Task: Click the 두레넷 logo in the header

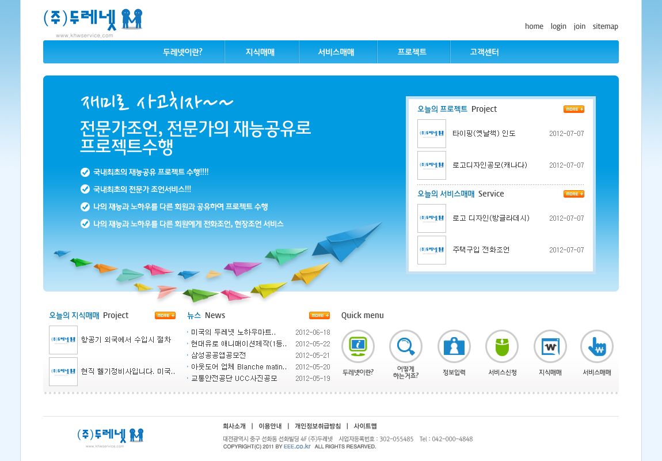Action: 93,21
